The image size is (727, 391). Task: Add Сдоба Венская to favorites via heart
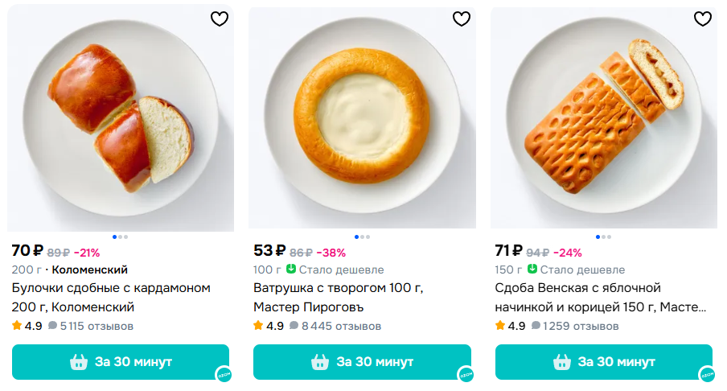click(x=702, y=19)
